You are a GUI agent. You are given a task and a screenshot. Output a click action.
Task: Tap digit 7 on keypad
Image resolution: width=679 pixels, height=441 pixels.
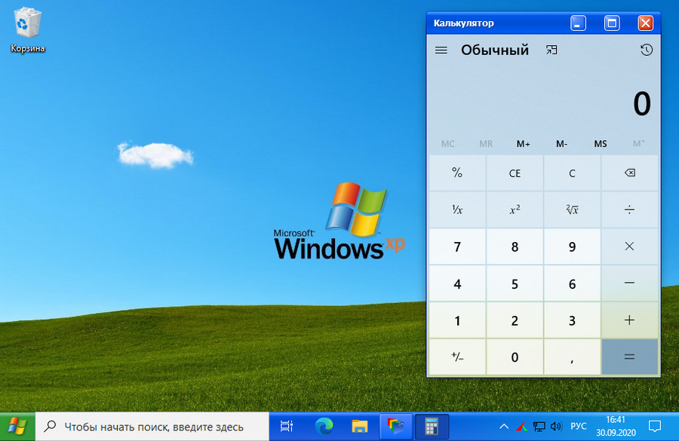tap(457, 247)
